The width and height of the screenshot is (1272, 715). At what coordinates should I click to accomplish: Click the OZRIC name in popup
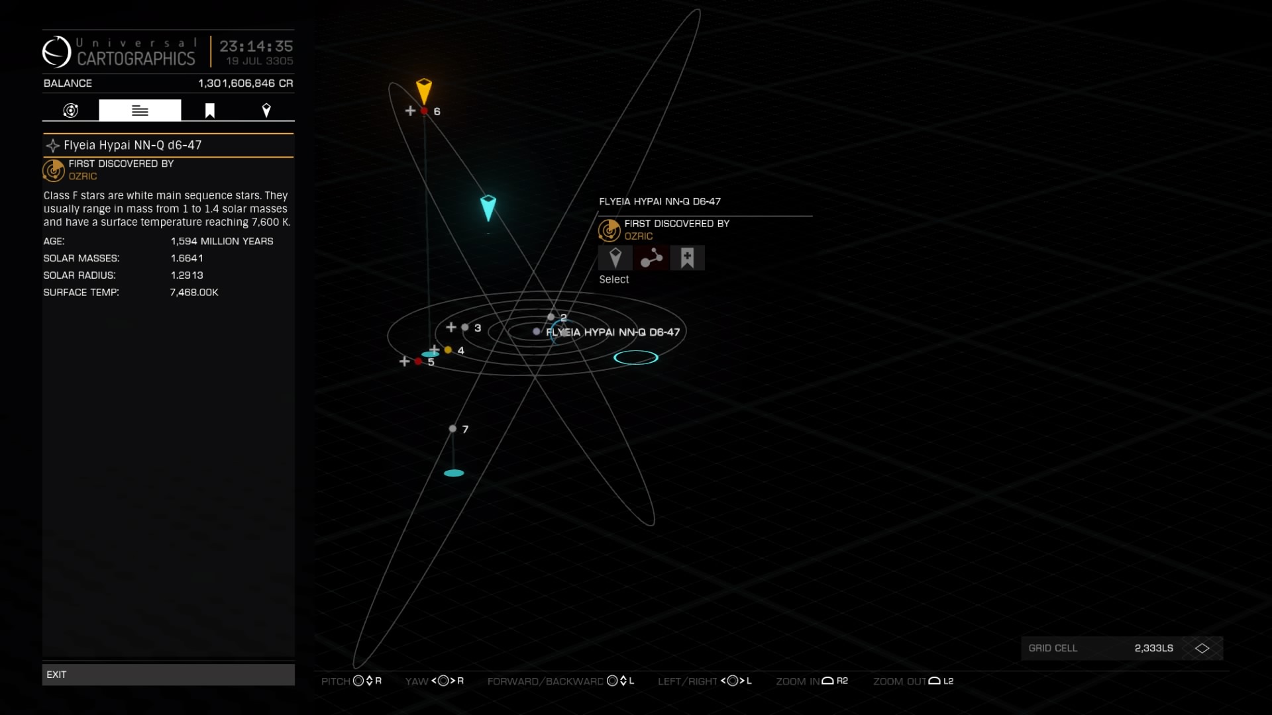pyautogui.click(x=639, y=236)
